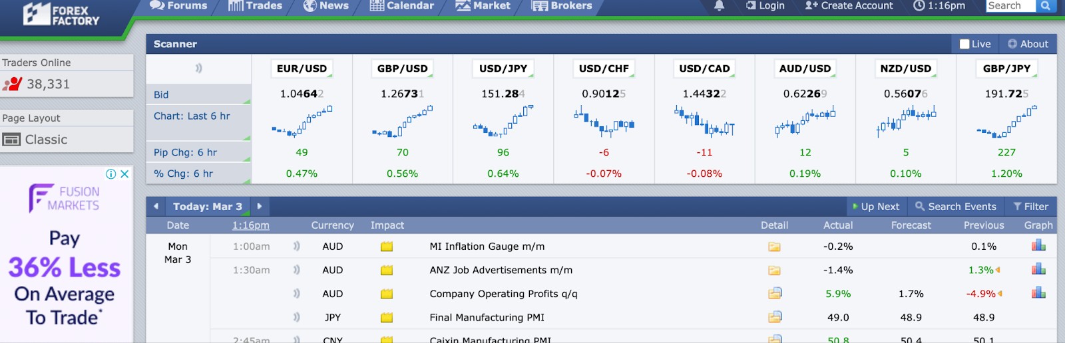Toggle alert for ANZ Job Advertisements
This screenshot has height=343, width=1065.
[297, 270]
